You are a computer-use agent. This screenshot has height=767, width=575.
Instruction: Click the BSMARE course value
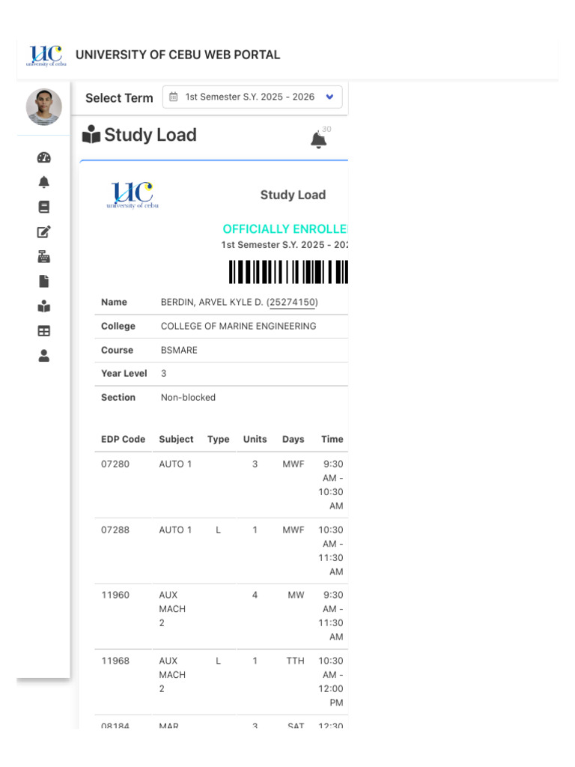click(x=179, y=351)
